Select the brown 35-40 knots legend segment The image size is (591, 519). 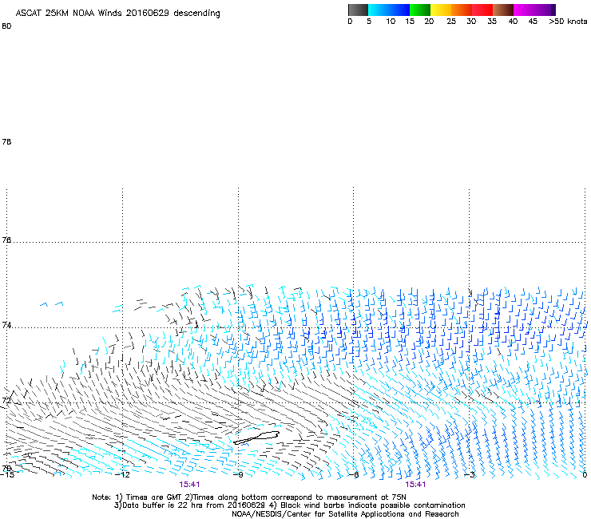(x=503, y=10)
